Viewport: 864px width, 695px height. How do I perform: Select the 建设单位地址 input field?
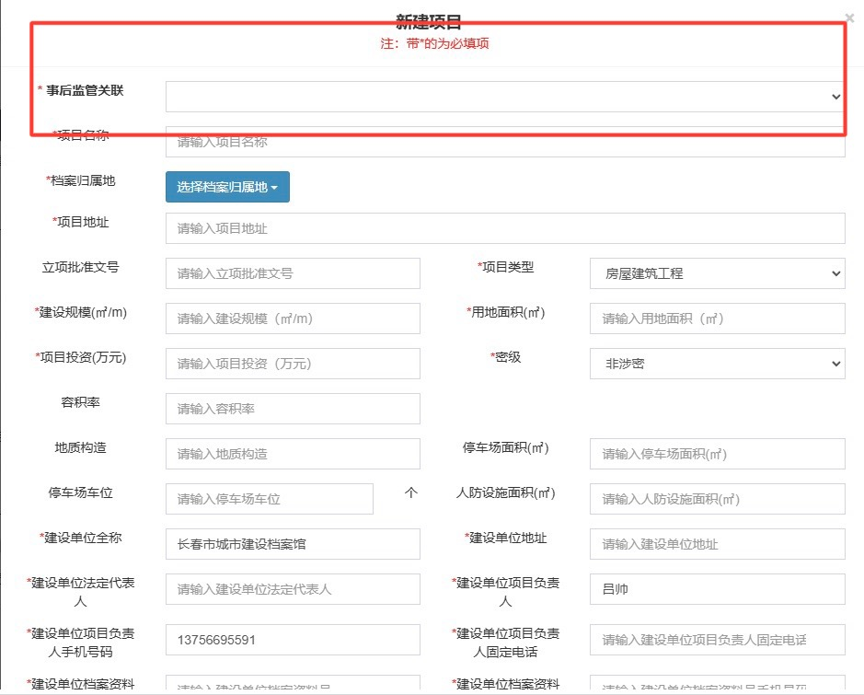[x=717, y=544]
